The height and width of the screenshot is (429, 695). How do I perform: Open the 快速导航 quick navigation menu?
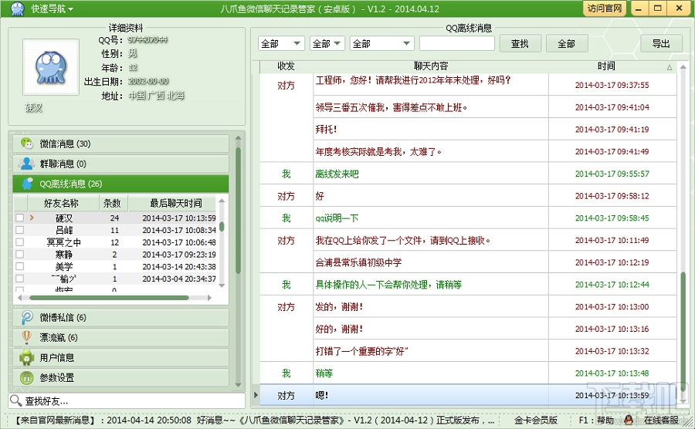coord(52,8)
